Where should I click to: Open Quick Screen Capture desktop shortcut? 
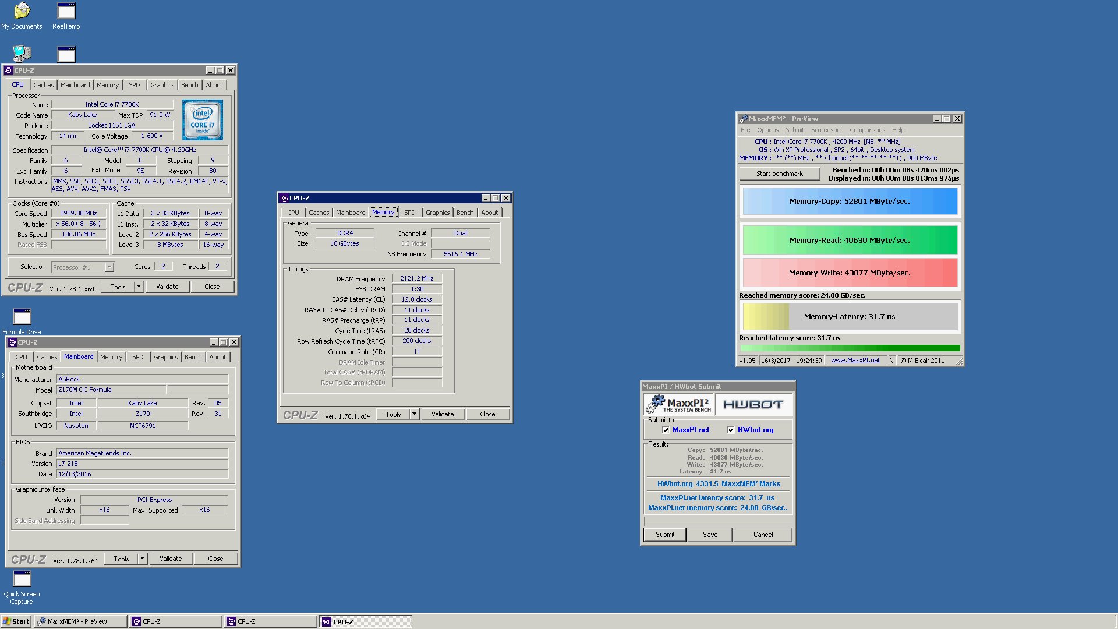tap(22, 588)
